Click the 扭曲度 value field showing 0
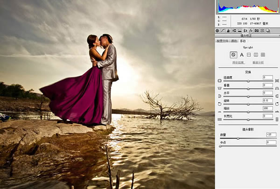Screen dimensions: 280x189 268,77
